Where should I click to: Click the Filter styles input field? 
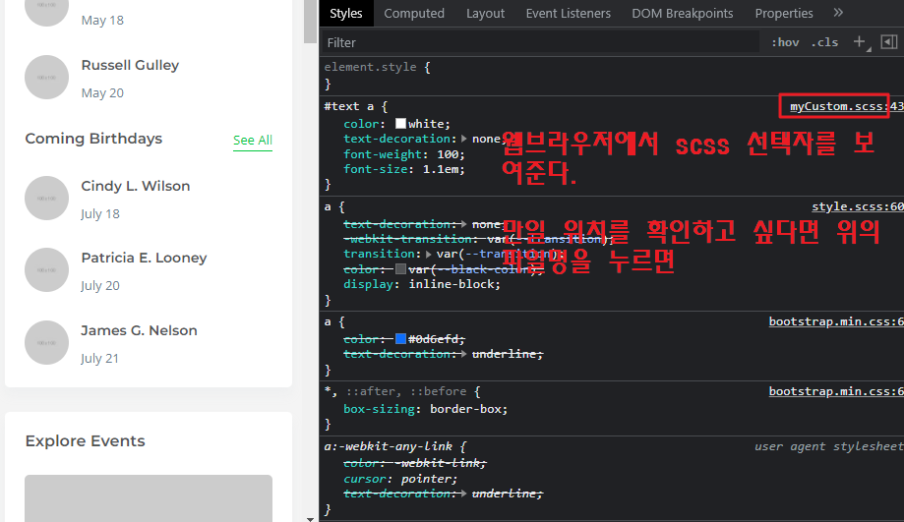[x=539, y=42]
